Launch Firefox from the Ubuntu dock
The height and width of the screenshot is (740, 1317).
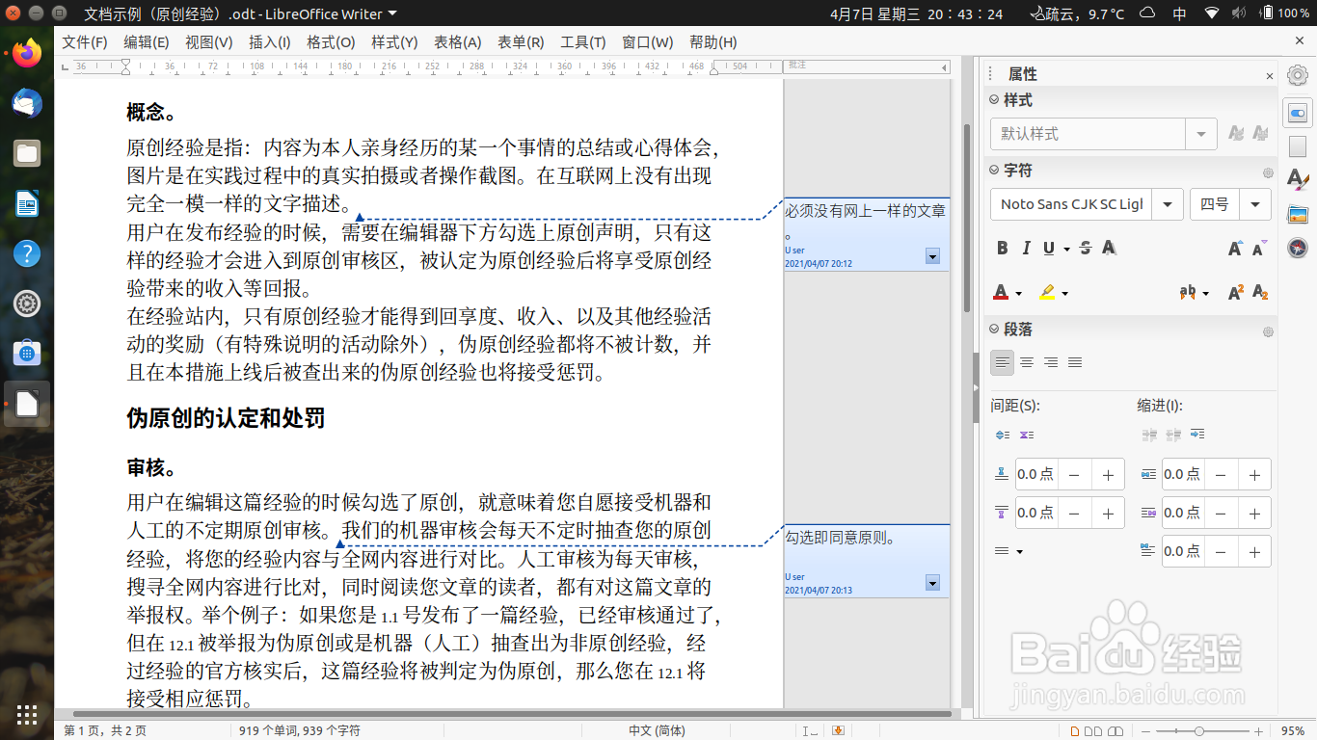26,53
